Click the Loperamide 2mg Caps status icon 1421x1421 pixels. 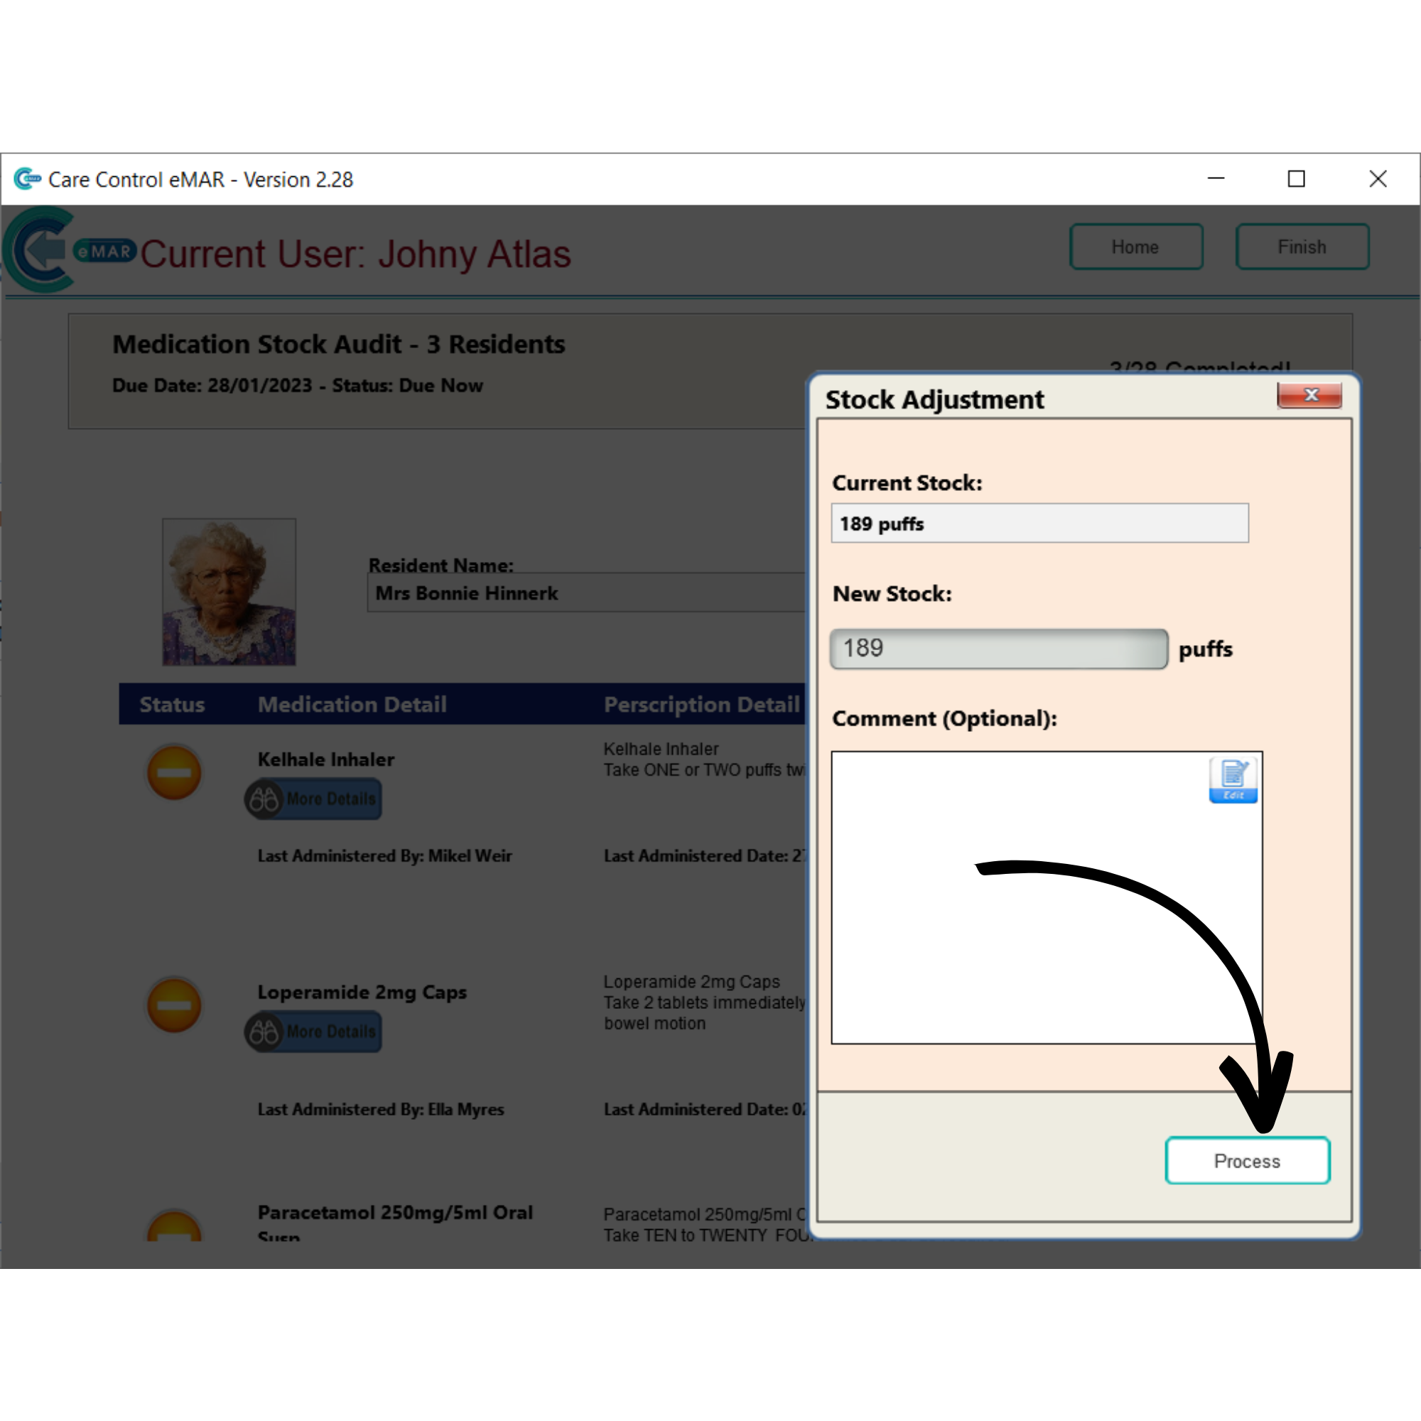click(174, 1005)
